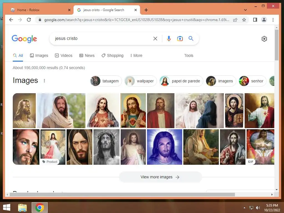284x213 pixels.
Task: Filter images by senhor chip
Action: (252, 81)
